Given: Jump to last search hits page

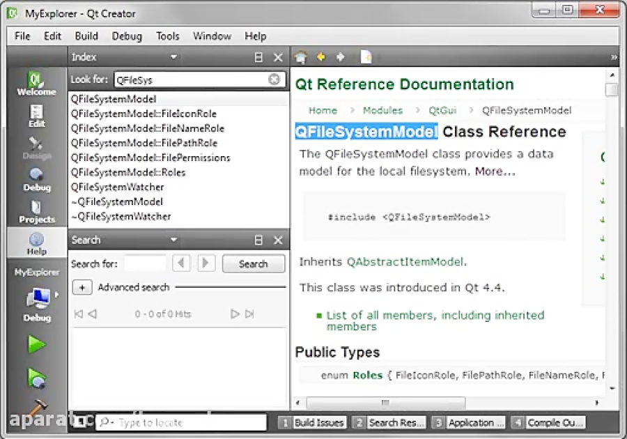Looking at the screenshot, I should coord(249,314).
